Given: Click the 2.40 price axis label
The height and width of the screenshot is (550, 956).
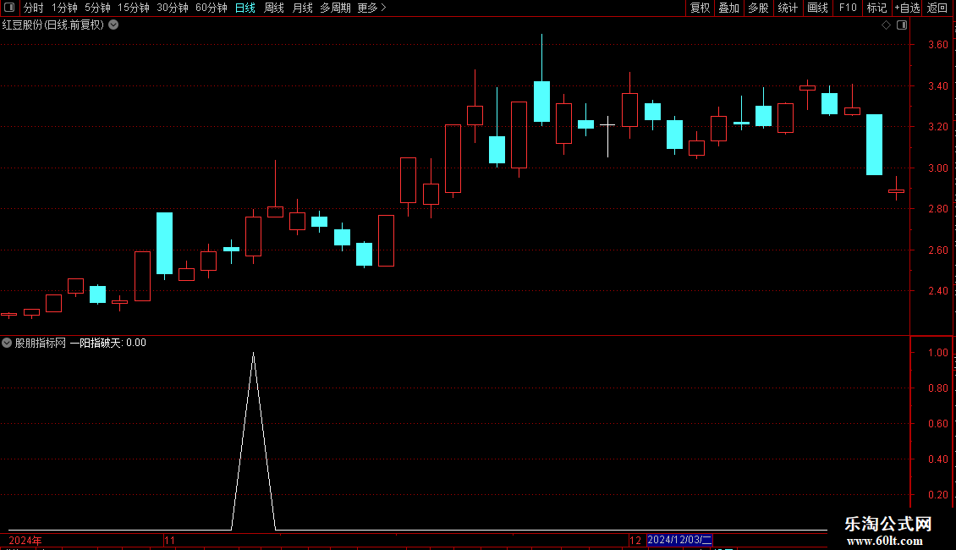Looking at the screenshot, I should click(x=937, y=291).
